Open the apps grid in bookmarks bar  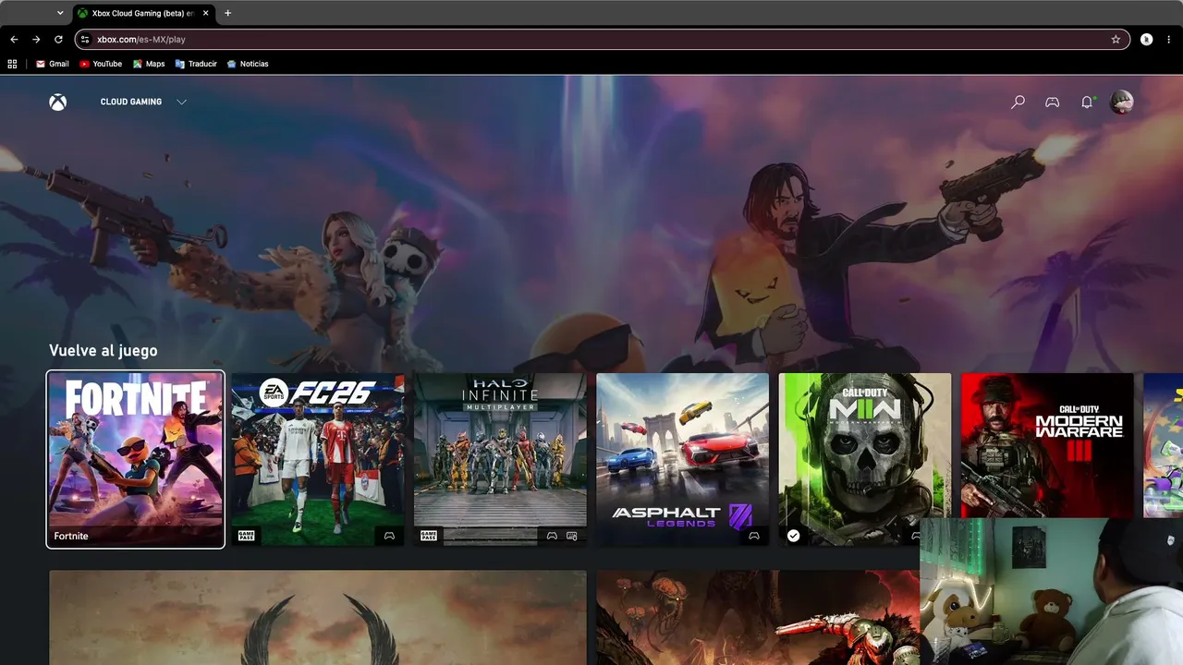tap(12, 64)
